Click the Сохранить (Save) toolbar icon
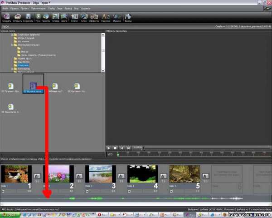Screen dimensions: 272x218 28,17
